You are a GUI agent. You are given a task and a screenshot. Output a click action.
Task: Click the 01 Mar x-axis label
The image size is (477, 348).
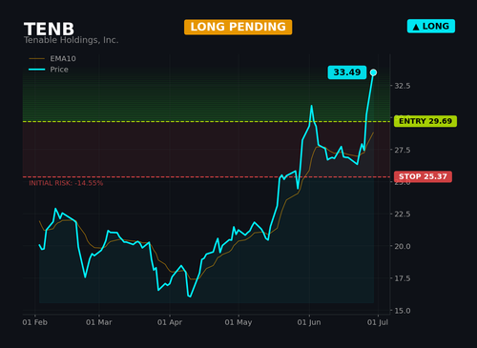(x=99, y=322)
